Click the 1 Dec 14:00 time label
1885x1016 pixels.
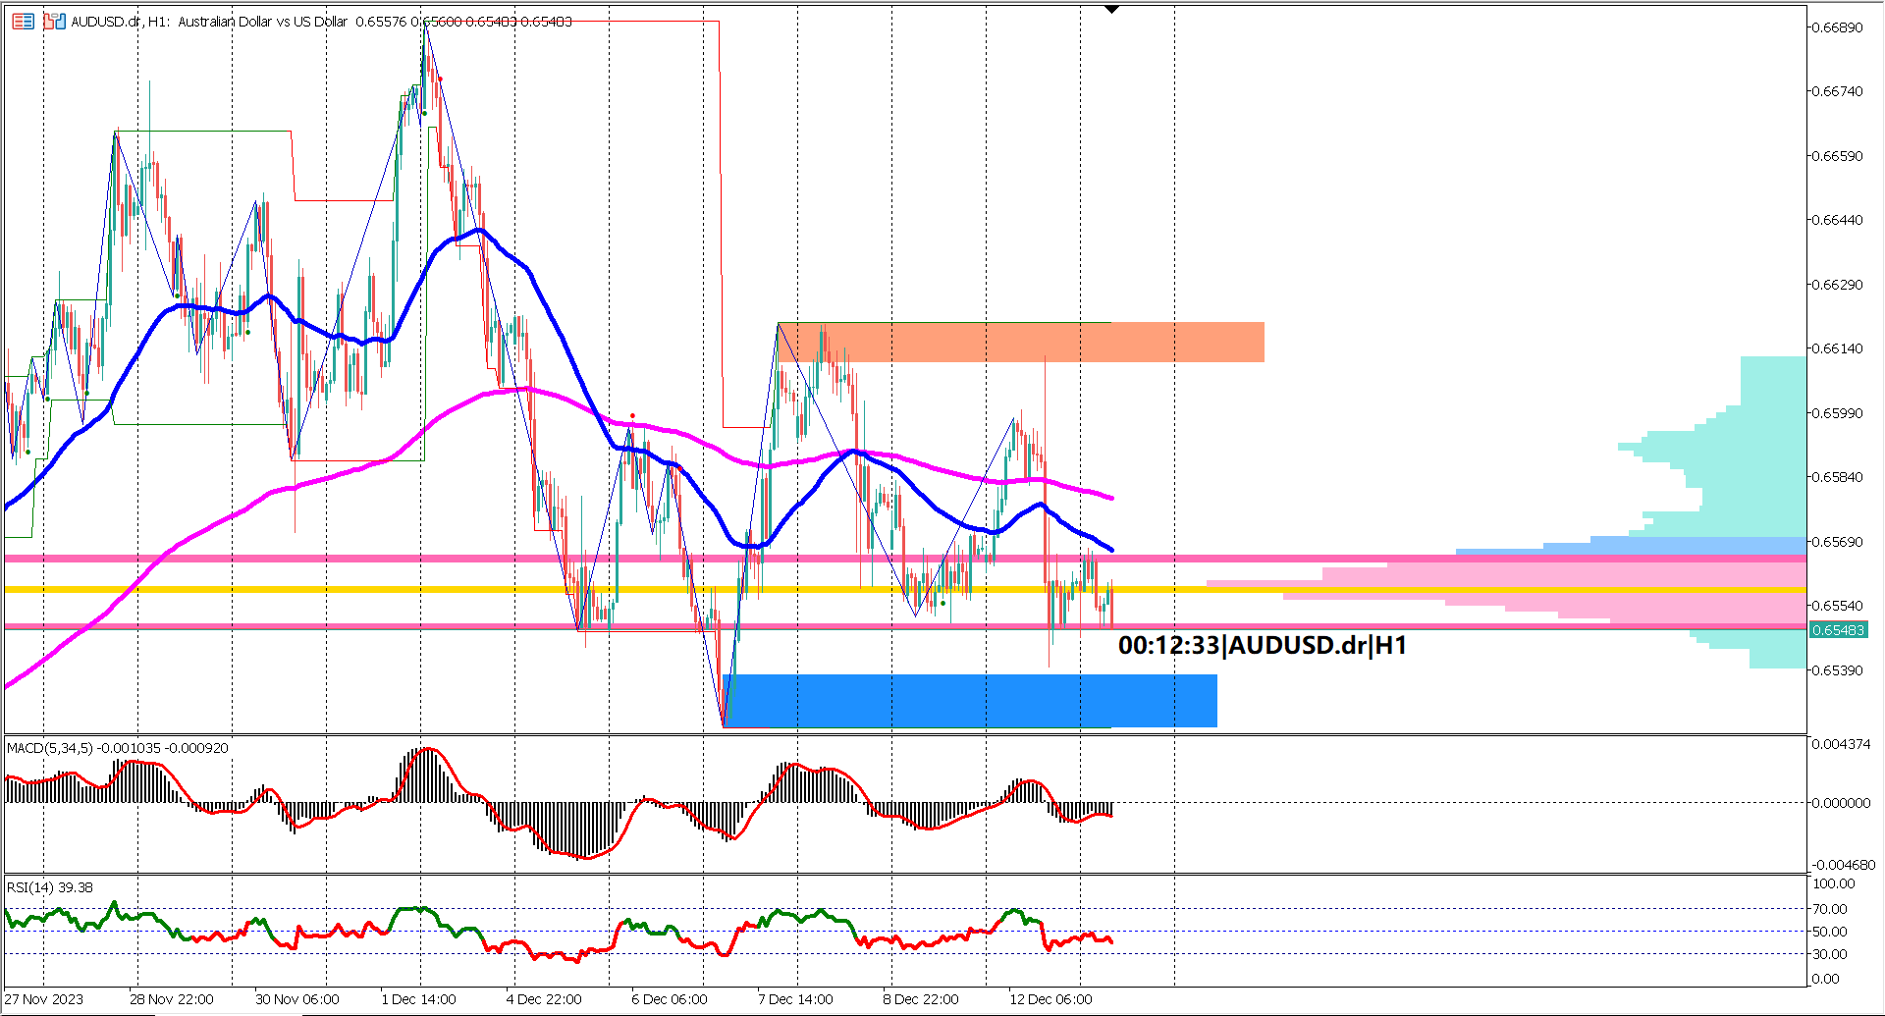click(x=418, y=999)
